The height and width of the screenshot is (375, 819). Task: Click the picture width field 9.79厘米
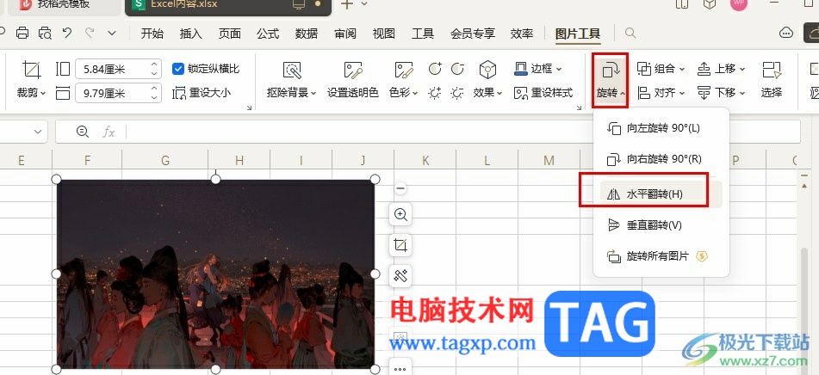[x=118, y=94]
